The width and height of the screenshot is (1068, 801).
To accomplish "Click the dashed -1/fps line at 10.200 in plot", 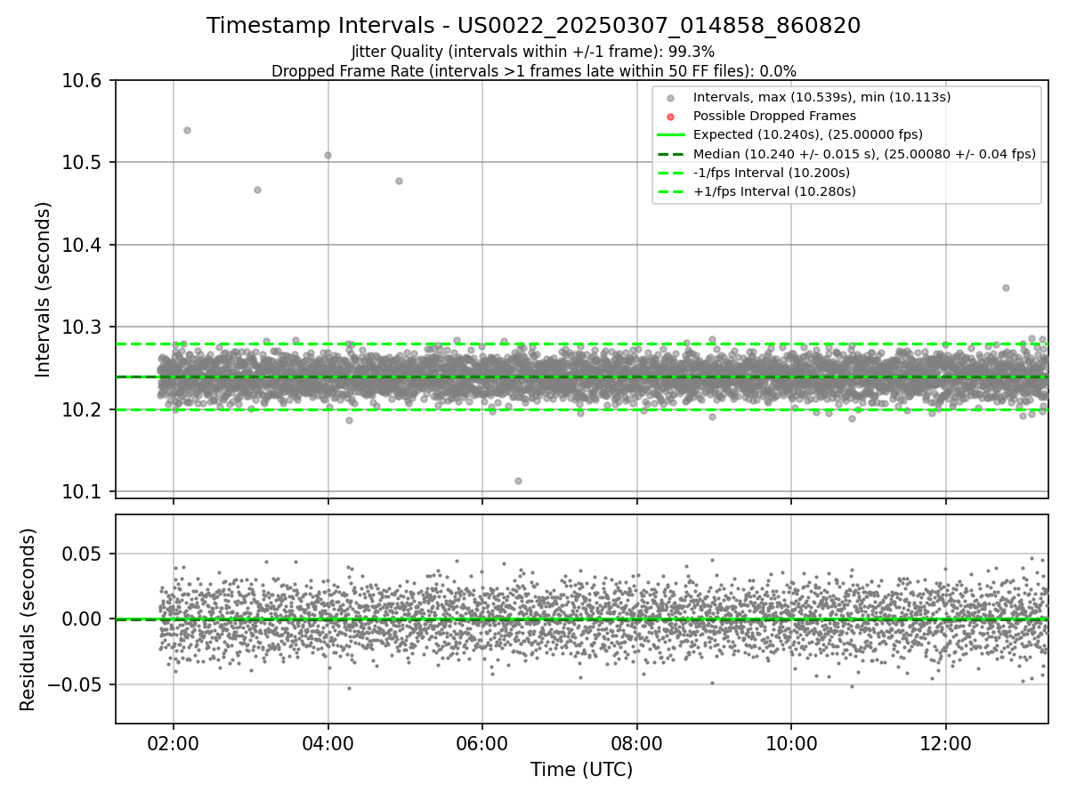I will 581,409.
